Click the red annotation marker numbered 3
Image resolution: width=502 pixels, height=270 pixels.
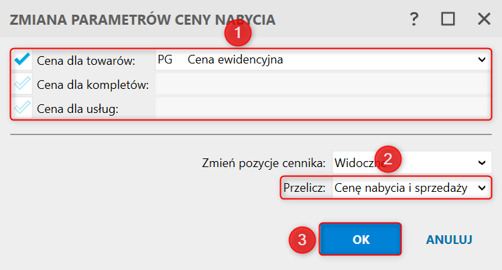point(302,239)
